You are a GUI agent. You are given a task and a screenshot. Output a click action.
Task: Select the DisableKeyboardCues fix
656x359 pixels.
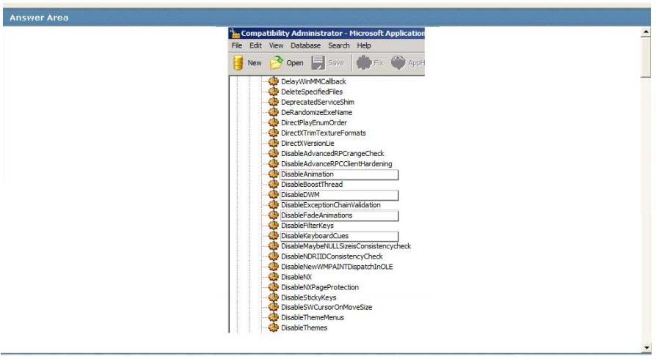point(338,236)
